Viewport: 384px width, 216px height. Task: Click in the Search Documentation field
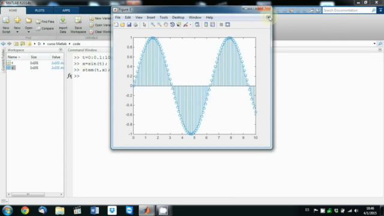tap(347, 10)
